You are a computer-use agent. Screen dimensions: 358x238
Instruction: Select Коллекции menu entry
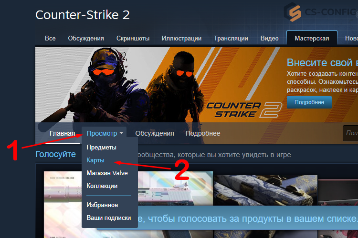[x=102, y=186]
